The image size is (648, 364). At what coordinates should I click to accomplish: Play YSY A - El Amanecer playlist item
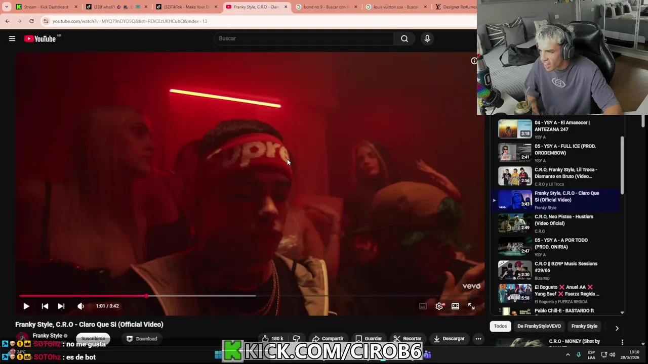pyautogui.click(x=557, y=129)
